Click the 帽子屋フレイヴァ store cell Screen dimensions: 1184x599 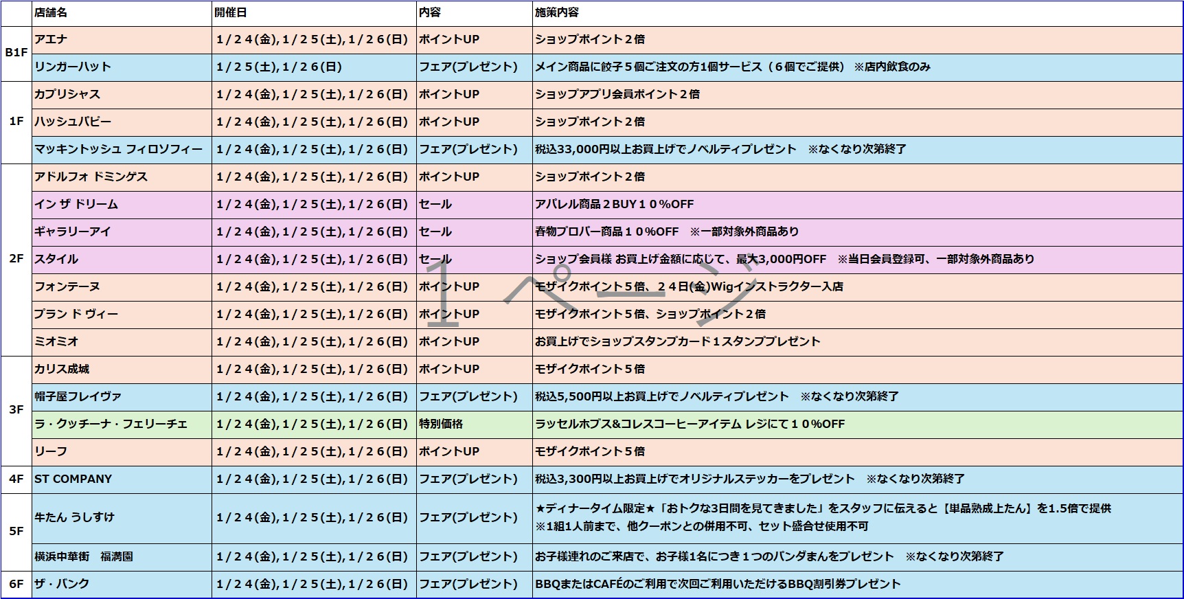click(x=122, y=397)
